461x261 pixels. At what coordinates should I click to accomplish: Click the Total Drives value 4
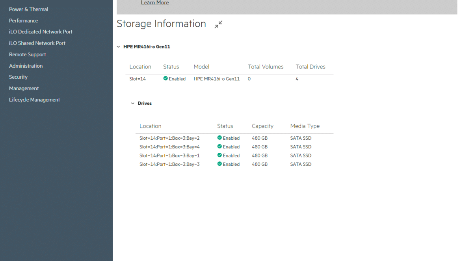point(297,79)
